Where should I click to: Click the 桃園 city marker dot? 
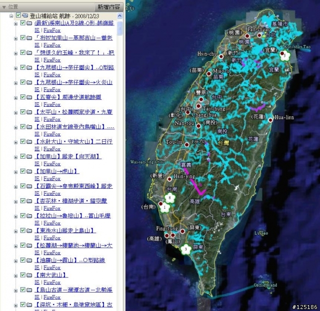click(x=247, y=36)
